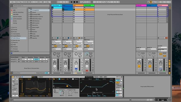Select the LFO 1 mod source tab
Screen dimensions: 181x102
(104, 79)
